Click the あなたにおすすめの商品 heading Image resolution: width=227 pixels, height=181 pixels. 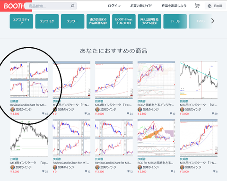(113, 51)
